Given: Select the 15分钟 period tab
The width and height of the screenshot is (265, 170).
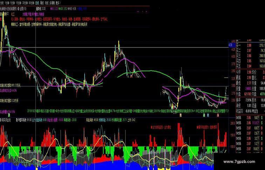Looking at the screenshot, I should (x=19, y=3).
